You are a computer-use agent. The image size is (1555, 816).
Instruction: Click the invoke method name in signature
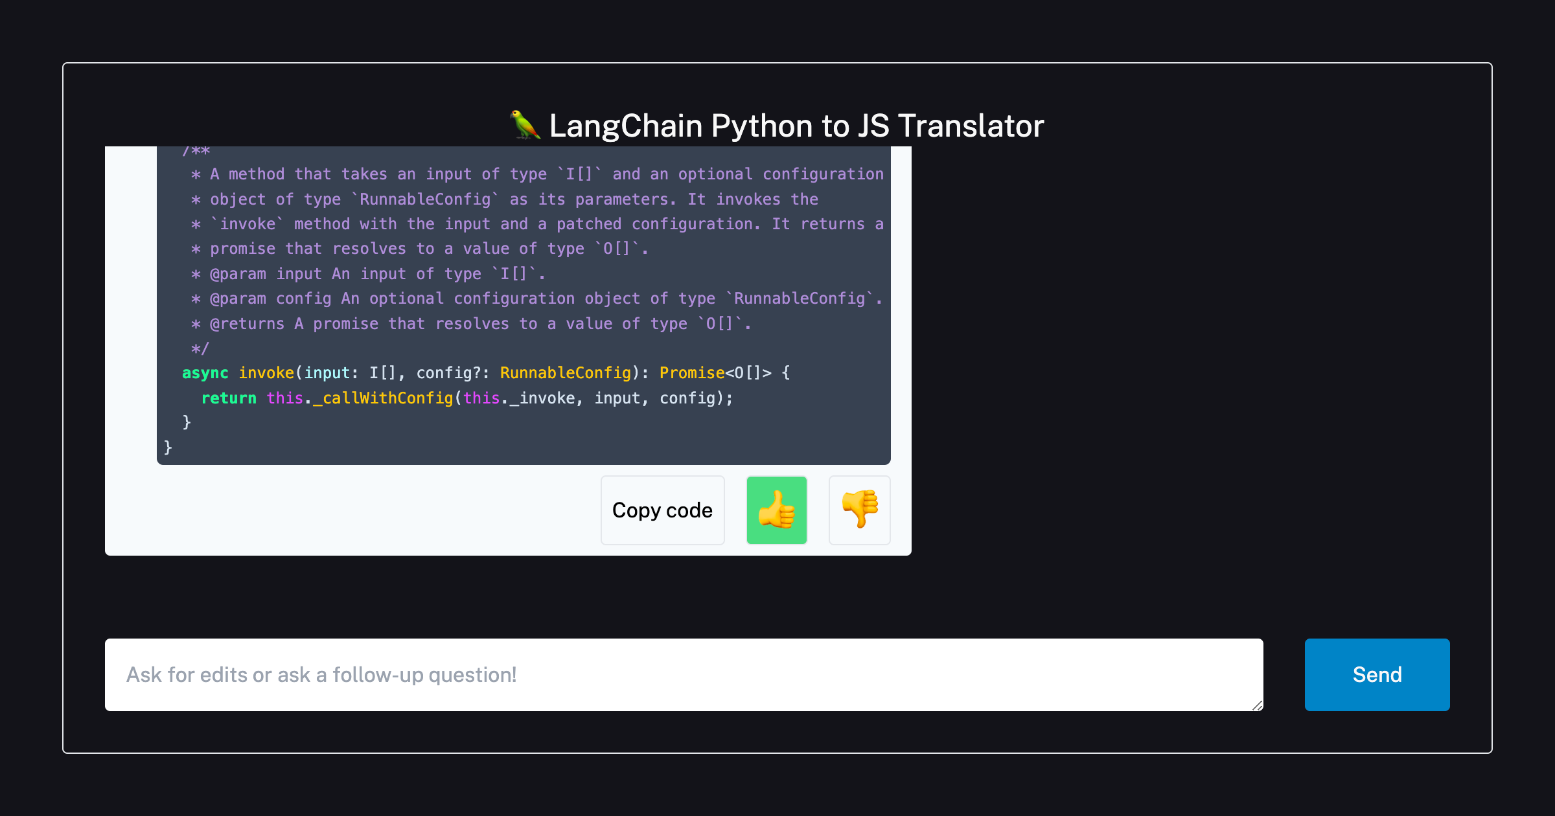pyautogui.click(x=266, y=373)
